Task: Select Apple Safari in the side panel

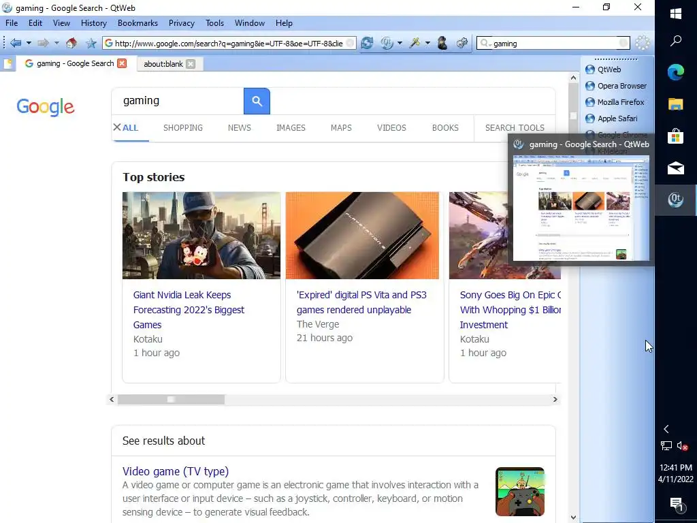Action: [x=612, y=118]
